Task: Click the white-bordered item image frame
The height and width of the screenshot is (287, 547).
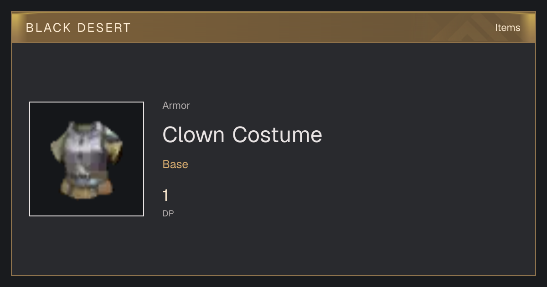Action: coord(87,159)
